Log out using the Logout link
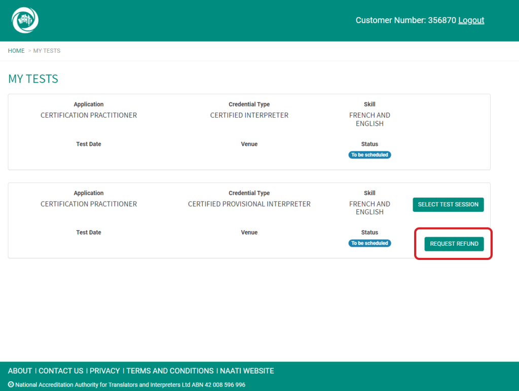 coord(471,20)
